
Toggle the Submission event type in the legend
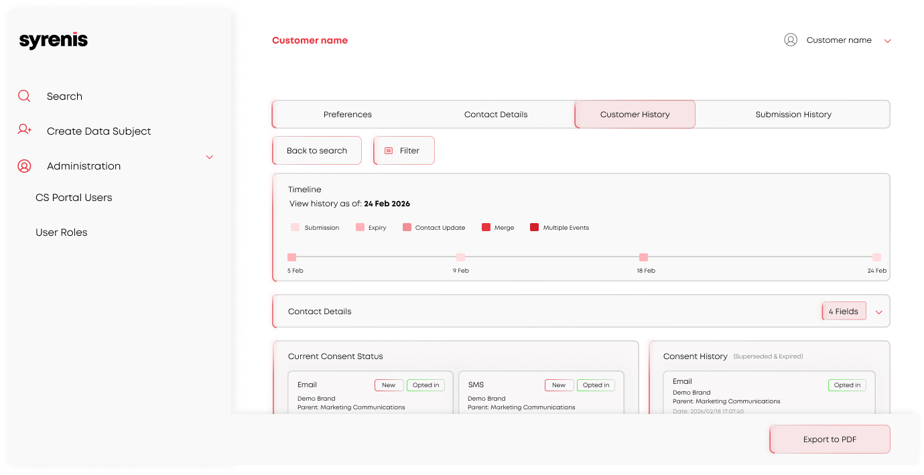pyautogui.click(x=295, y=227)
